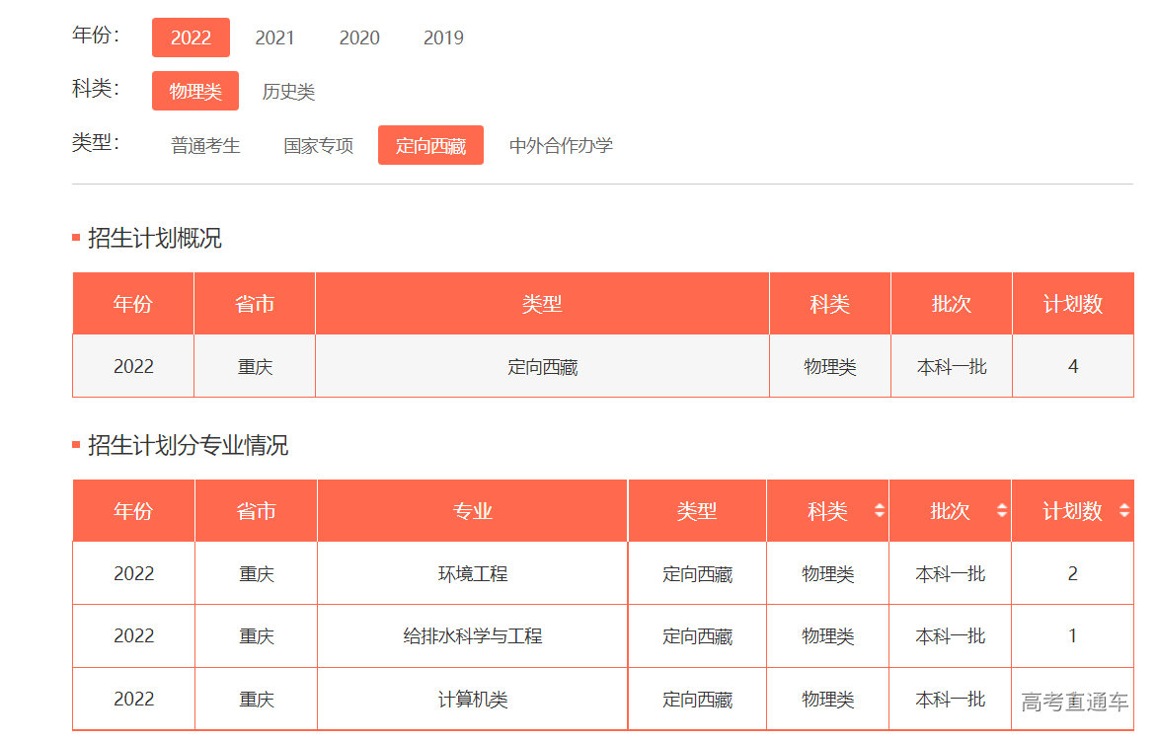Select the 2021 year filter
This screenshot has height=741, width=1157.
point(274,37)
